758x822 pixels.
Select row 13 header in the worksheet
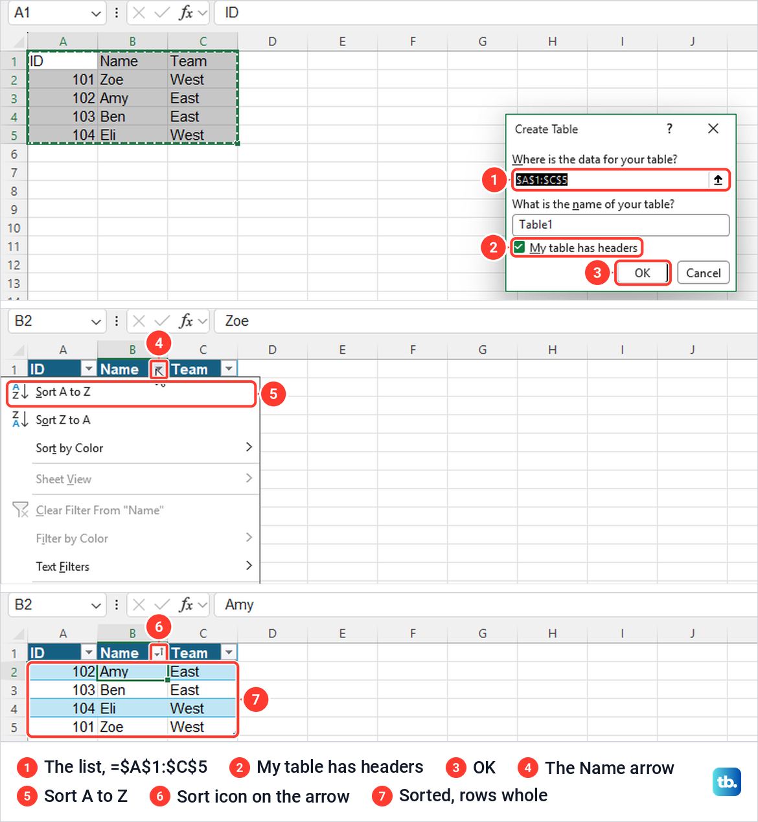(14, 284)
